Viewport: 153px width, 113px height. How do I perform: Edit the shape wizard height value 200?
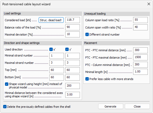pos(73,86)
